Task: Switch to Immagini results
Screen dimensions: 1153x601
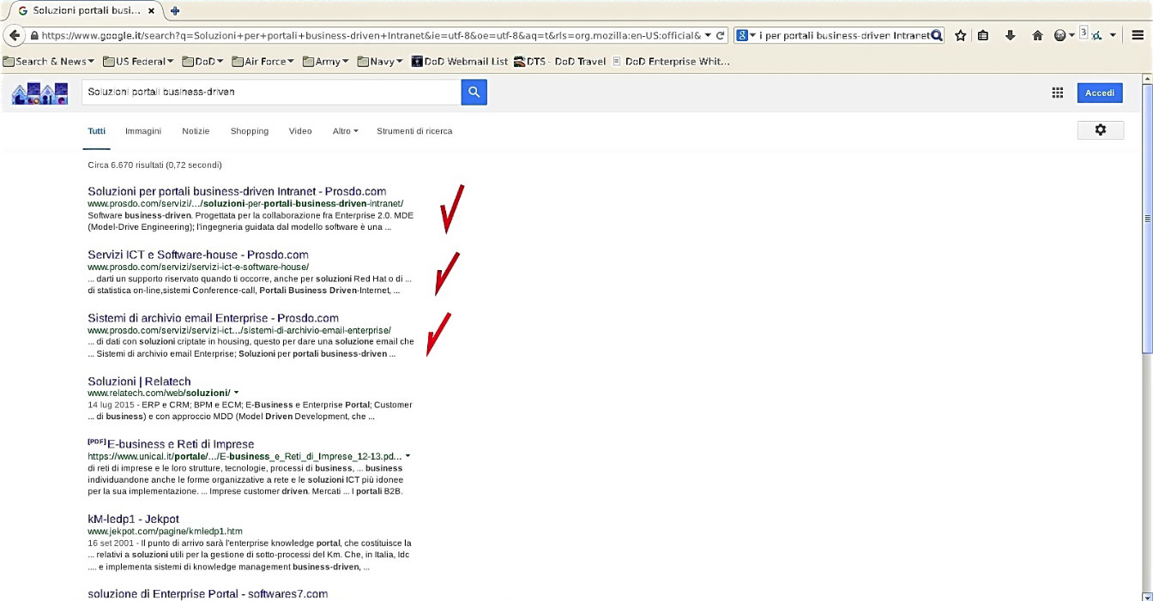Action: [x=143, y=131]
